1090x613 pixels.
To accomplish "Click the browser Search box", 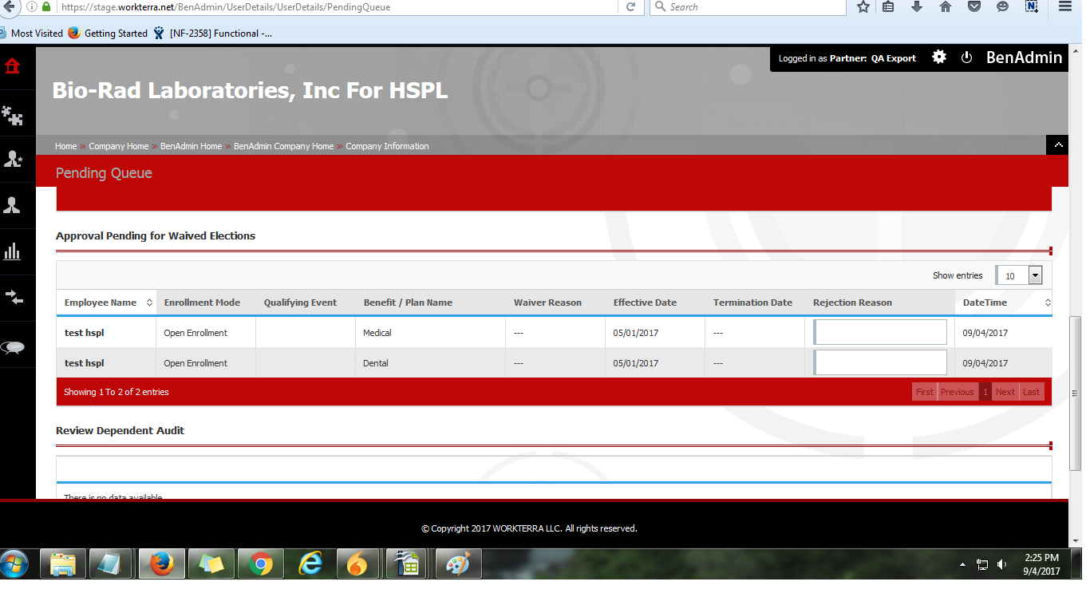I will pos(748,6).
